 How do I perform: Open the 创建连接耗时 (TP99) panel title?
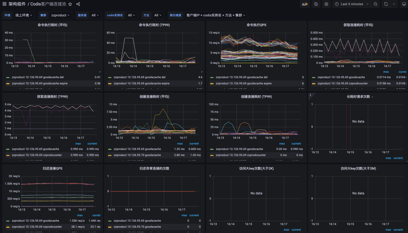[256, 97]
